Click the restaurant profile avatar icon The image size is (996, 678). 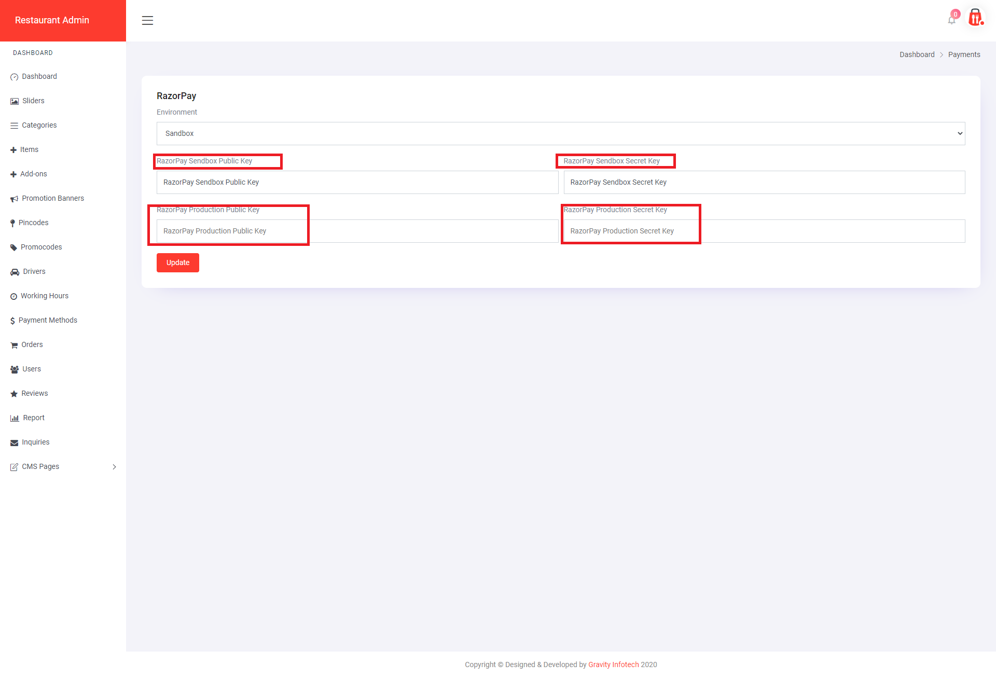click(x=975, y=18)
